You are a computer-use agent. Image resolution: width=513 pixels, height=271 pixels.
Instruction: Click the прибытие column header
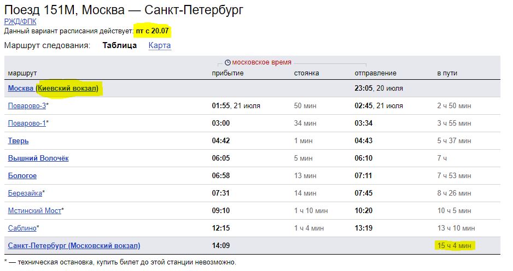click(x=228, y=73)
